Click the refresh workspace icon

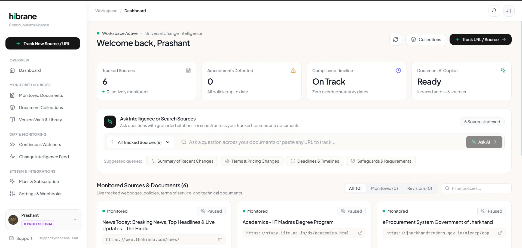[x=396, y=39]
